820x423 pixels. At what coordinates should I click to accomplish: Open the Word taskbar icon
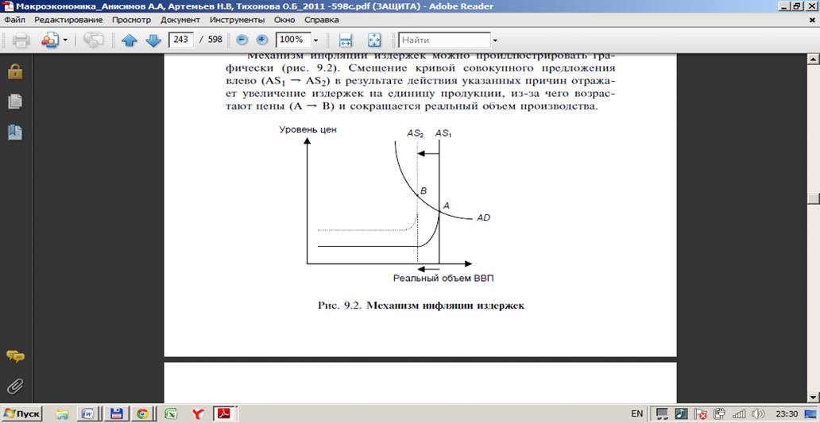88,413
